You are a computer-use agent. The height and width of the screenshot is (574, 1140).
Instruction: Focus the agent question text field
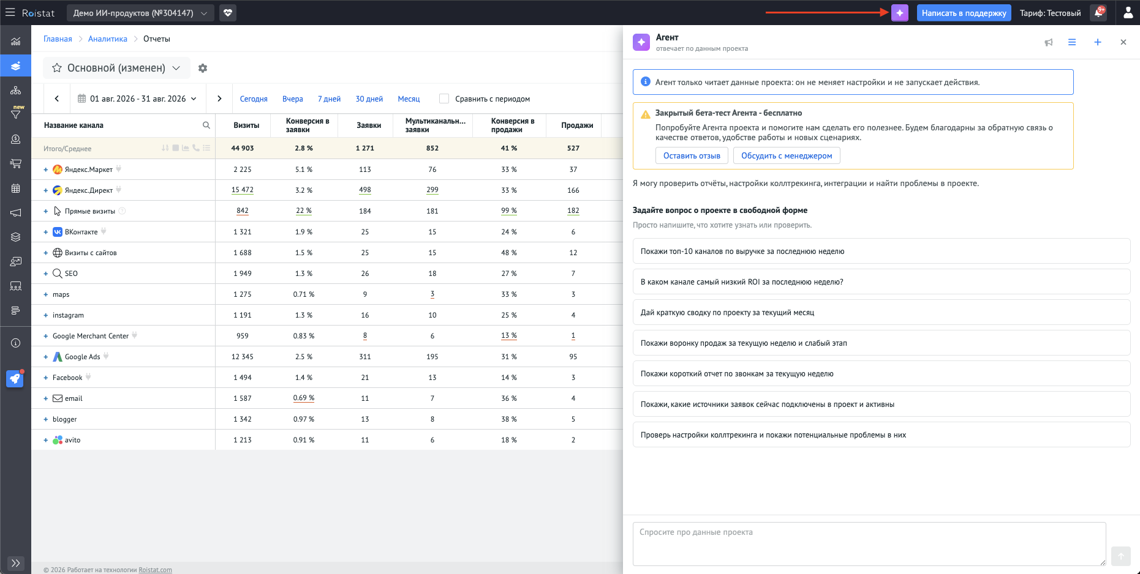coord(869,543)
